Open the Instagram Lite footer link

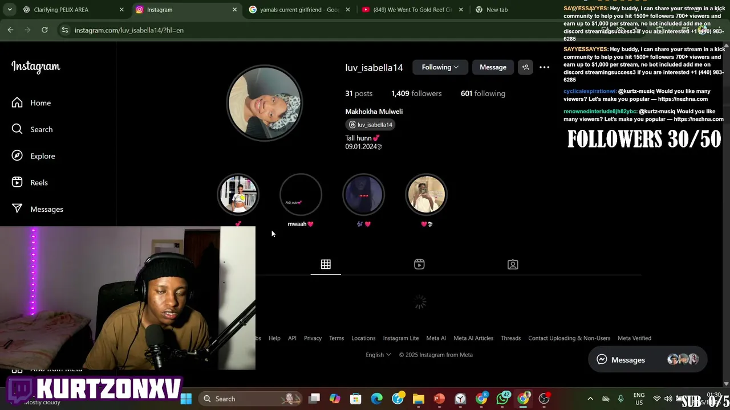(401, 338)
